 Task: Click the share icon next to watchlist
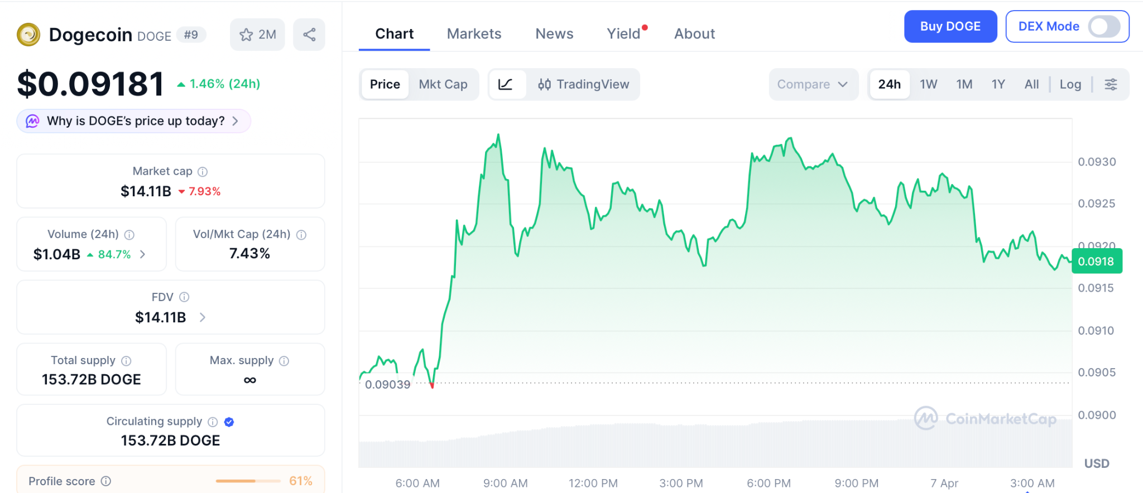click(x=309, y=35)
